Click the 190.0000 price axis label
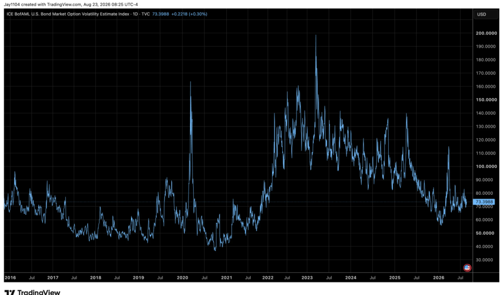 coord(486,46)
